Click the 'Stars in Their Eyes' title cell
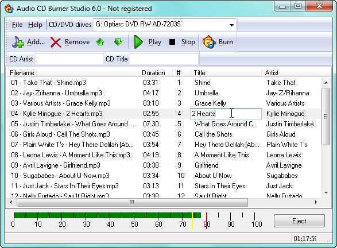337x248 pixels. (x=220, y=186)
